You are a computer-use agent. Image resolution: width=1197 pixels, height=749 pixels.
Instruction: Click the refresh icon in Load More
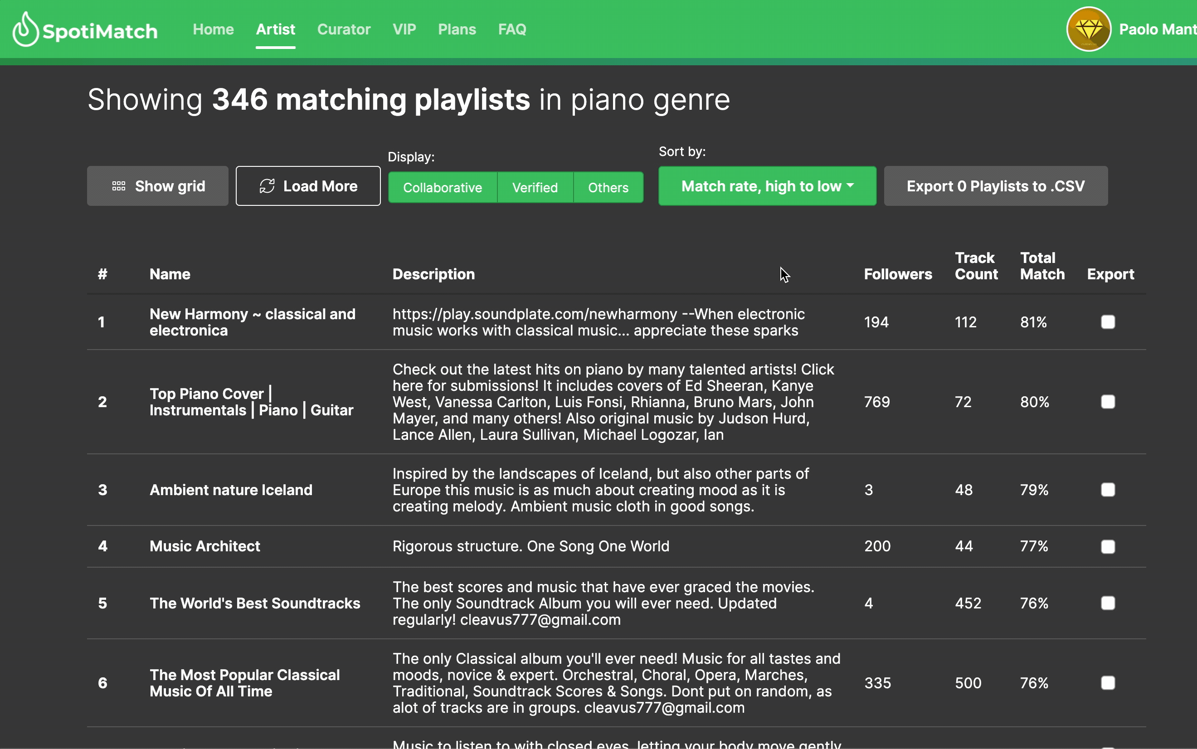point(267,186)
